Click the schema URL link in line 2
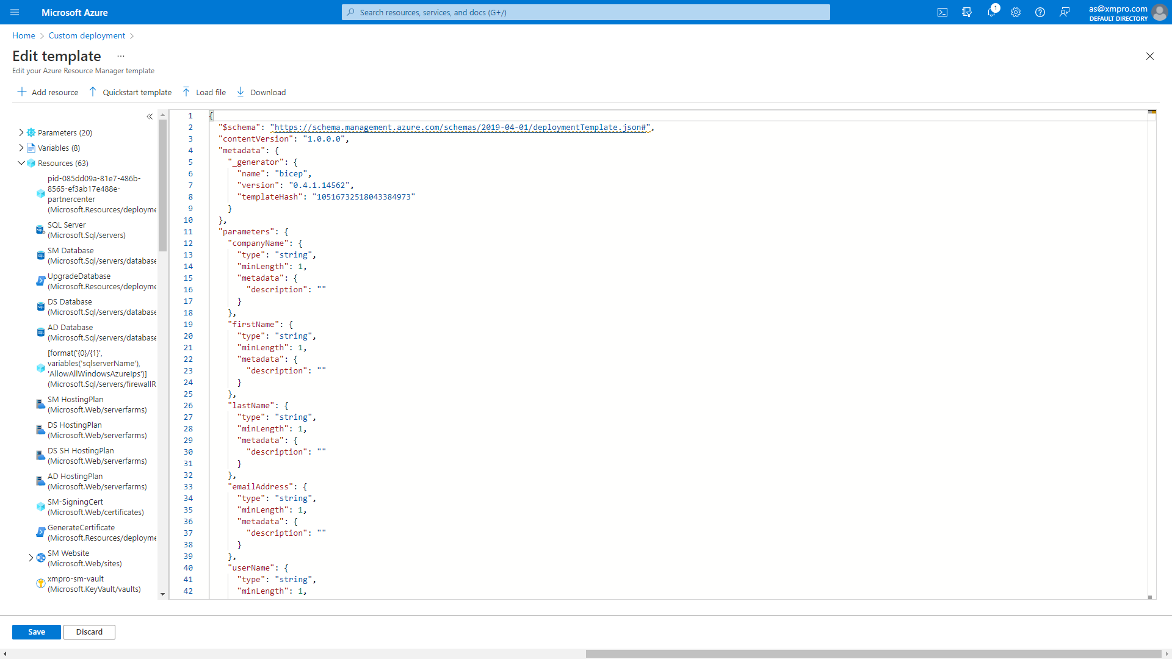 460,128
